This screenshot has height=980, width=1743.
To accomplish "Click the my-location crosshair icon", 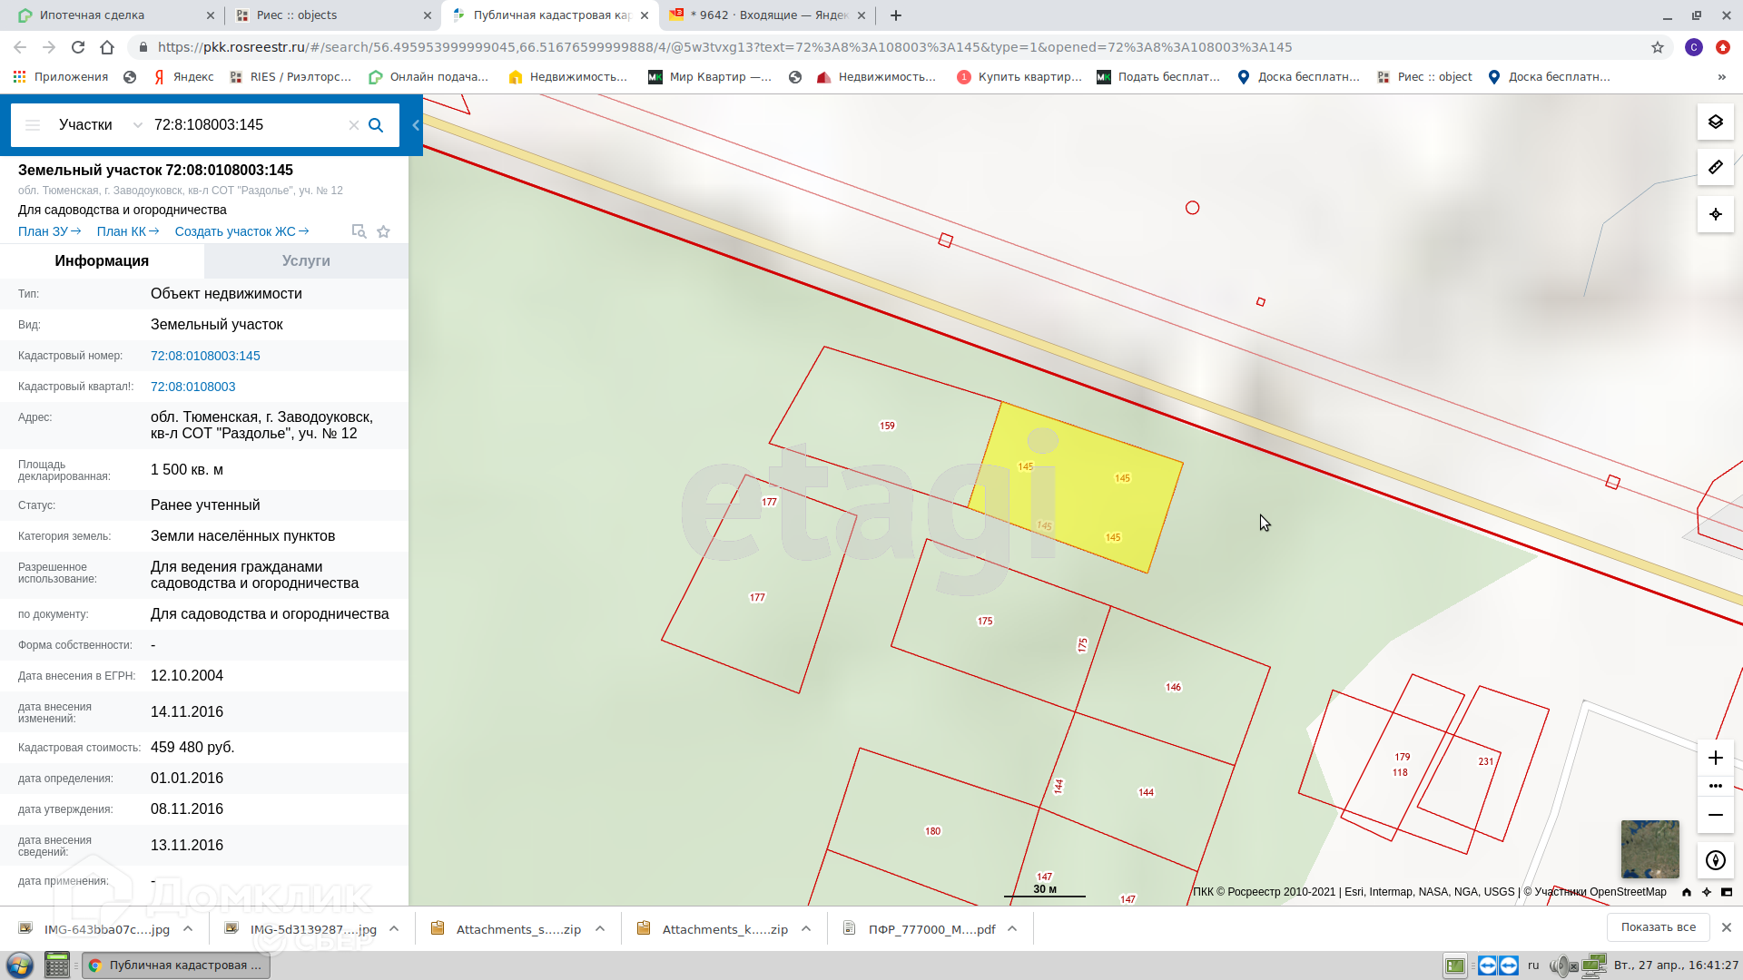I will click(x=1715, y=214).
